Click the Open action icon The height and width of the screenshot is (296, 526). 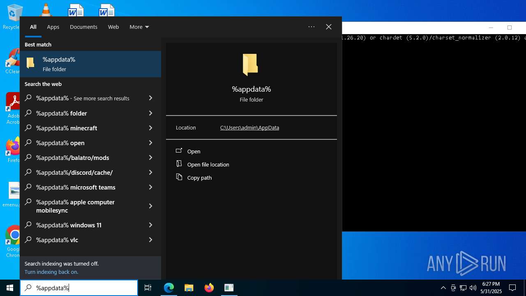[x=179, y=151]
